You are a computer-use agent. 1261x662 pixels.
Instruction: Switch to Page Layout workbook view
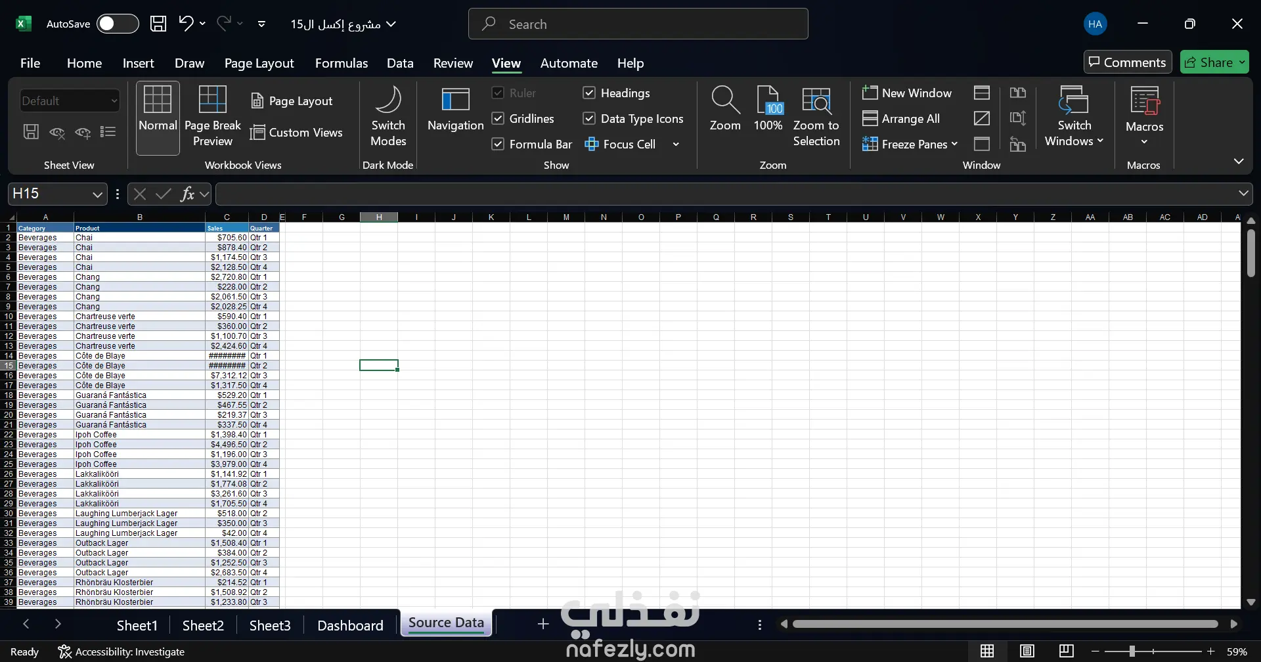point(292,101)
